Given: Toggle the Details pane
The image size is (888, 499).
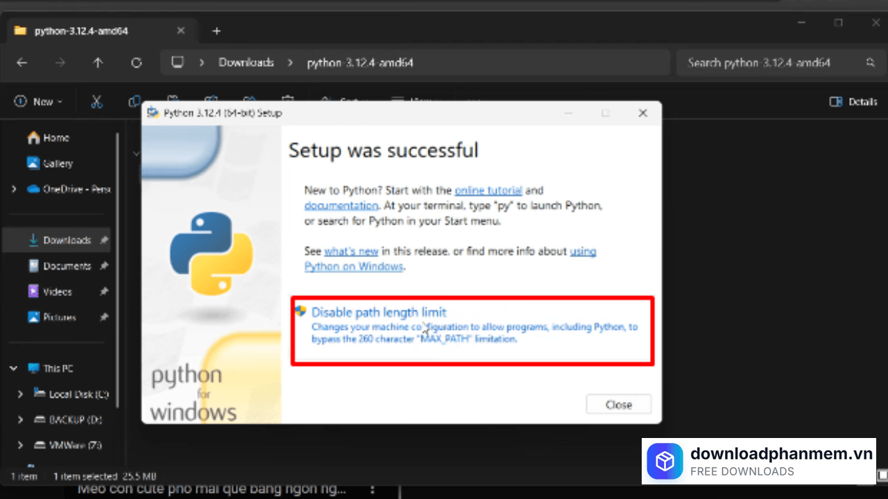Looking at the screenshot, I should (853, 102).
